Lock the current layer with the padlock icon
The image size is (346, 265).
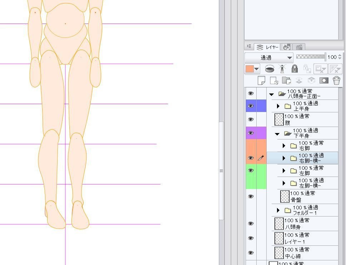coord(294,68)
